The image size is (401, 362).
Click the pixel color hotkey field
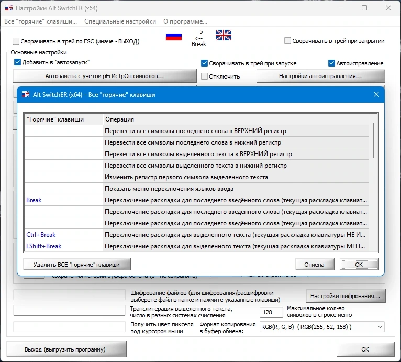(x=69, y=326)
